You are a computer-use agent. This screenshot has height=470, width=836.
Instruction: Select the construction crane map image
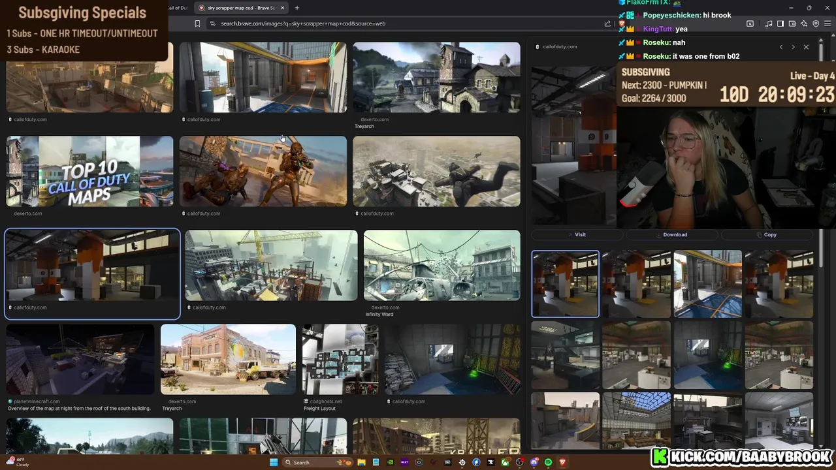click(x=271, y=265)
